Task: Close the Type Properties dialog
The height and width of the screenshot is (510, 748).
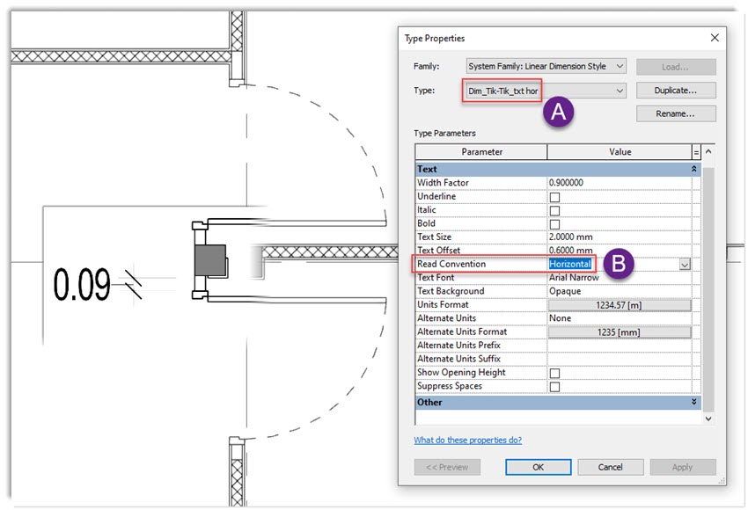Action: [714, 38]
